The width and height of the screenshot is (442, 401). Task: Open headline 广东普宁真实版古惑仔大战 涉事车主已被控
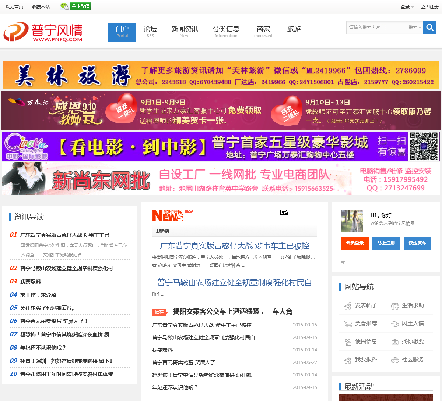[234, 246]
